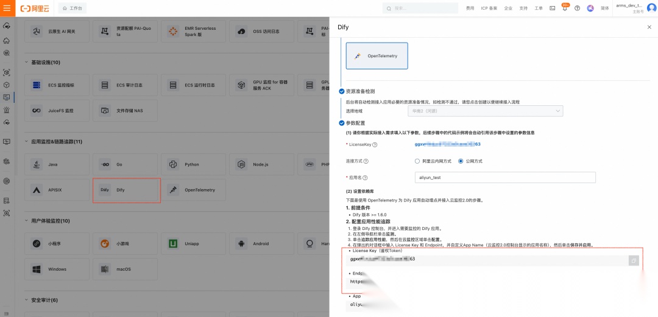Launch the Cloud Shell terminal icon
The image size is (658, 317).
[552, 9]
